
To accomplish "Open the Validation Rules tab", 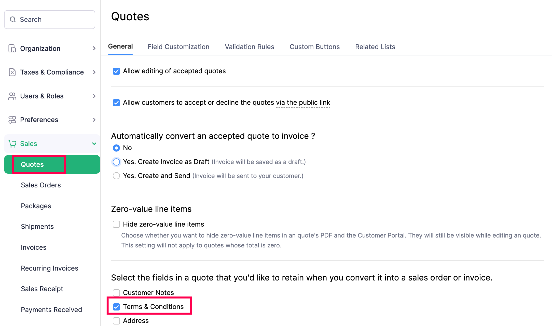I will (249, 47).
